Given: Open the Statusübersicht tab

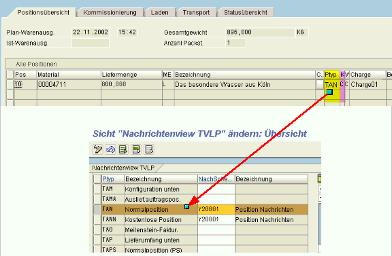Looking at the screenshot, I should [246, 12].
